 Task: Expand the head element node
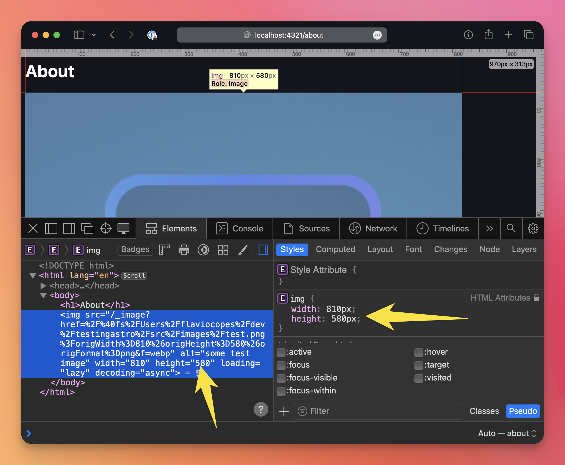(x=43, y=286)
